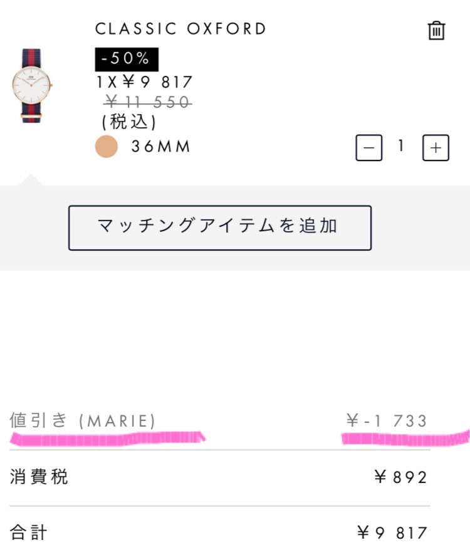The height and width of the screenshot is (557, 470).
Task: Delete the Classic Oxford item with trash icon
Action: pos(436,31)
